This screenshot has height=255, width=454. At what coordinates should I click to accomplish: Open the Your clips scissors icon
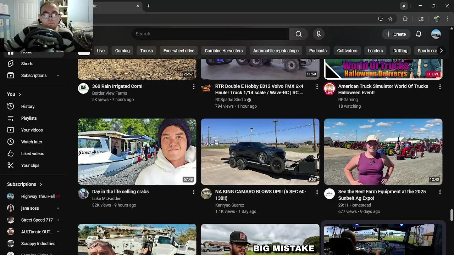coord(11,165)
